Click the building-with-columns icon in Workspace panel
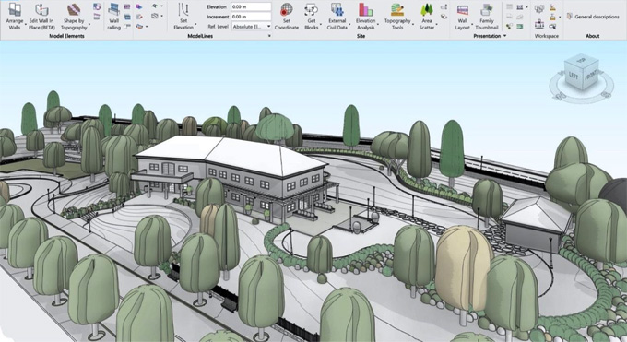 tap(539, 25)
